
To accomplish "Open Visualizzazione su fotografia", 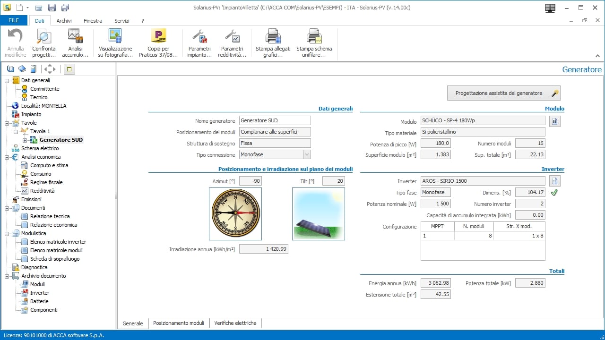I will [x=115, y=36].
